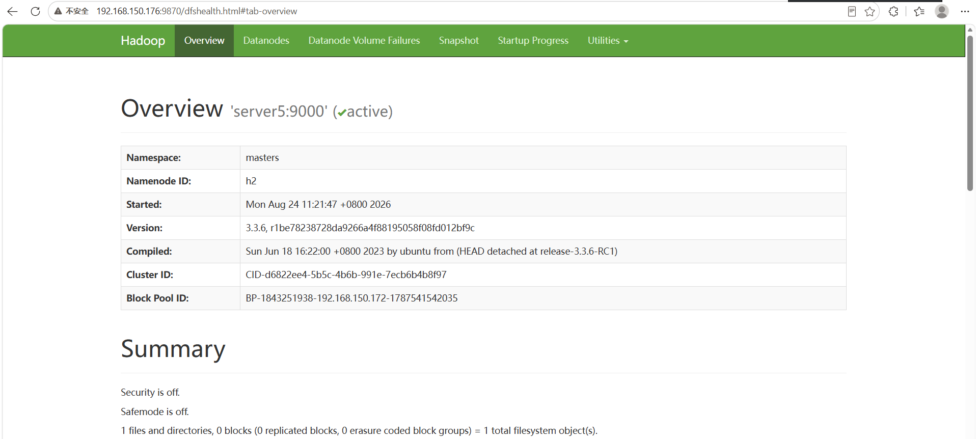This screenshot has height=439, width=977.
Task: Open the browser extensions puzzle icon
Action: pos(893,11)
